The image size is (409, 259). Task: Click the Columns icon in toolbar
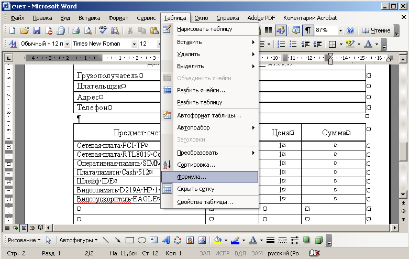pos(269,30)
